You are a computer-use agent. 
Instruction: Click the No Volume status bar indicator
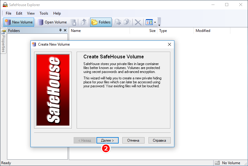(231, 163)
